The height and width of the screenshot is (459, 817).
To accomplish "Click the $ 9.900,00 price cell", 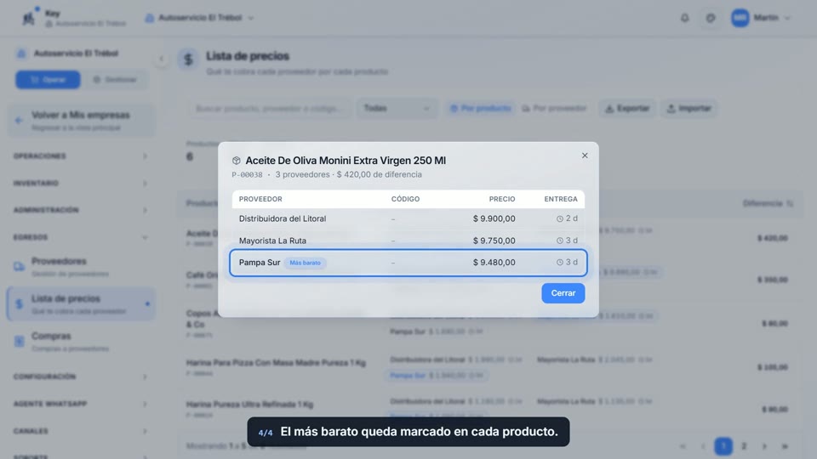I will [494, 218].
